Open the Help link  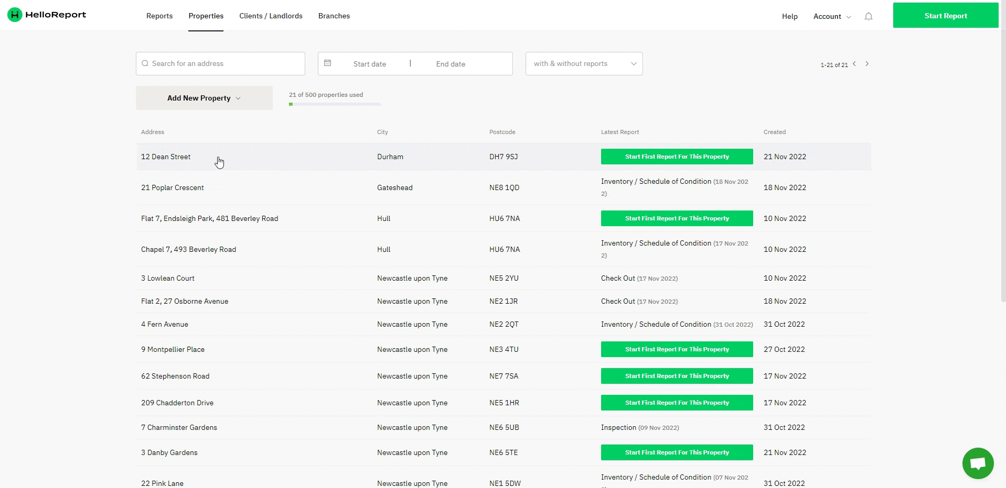click(x=789, y=16)
